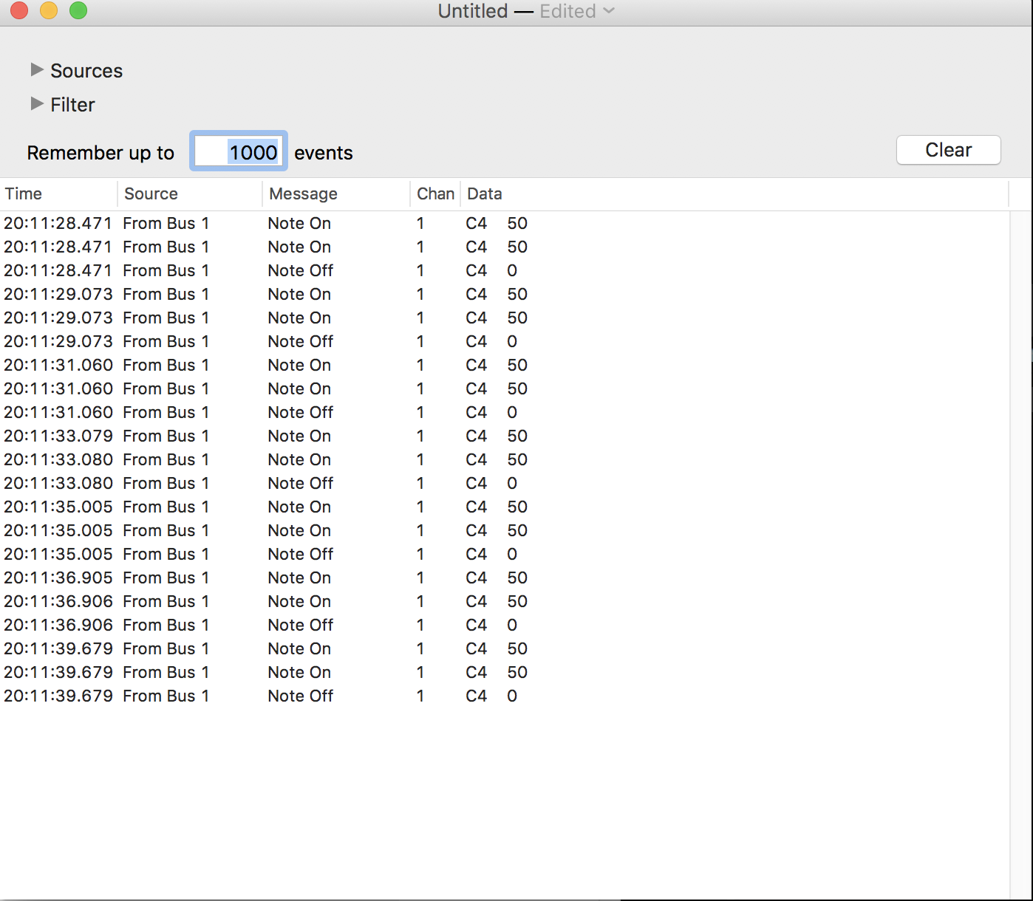The width and height of the screenshot is (1033, 901).
Task: Select the Note Off event at 20:11:35.005
Action: pos(300,554)
